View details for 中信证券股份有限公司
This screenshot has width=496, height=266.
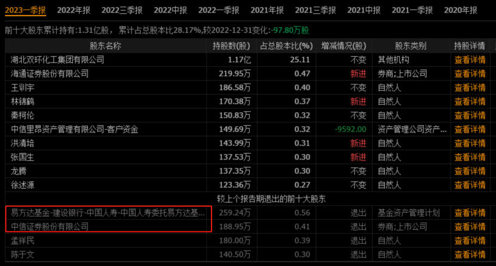[x=470, y=227]
